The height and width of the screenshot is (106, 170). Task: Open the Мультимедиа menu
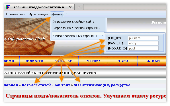(x=38, y=14)
